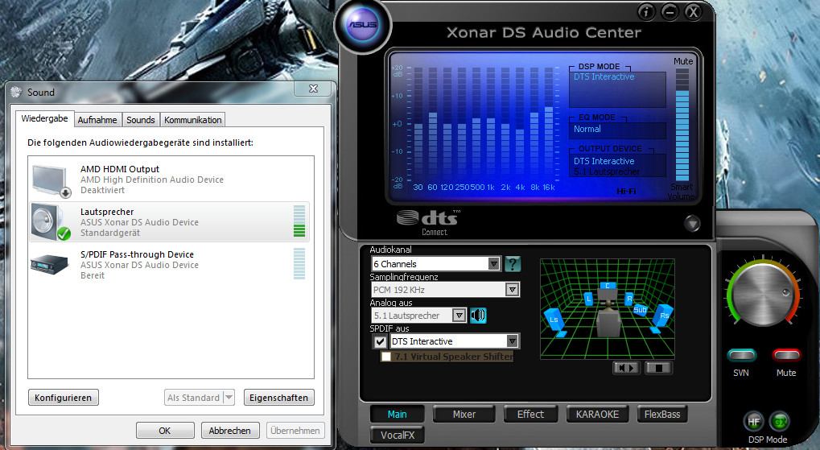Click the DSP MODE display box
Viewport: 820px width, 450px height.
tap(617, 89)
